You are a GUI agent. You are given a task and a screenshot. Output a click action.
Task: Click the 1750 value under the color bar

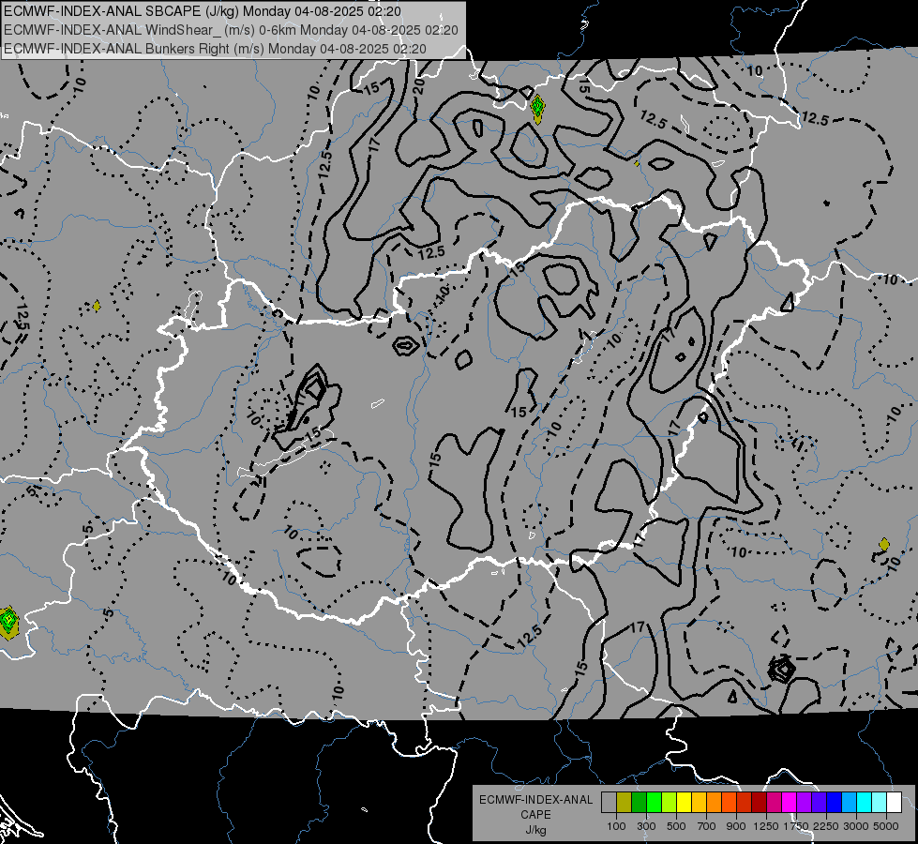pos(796,826)
